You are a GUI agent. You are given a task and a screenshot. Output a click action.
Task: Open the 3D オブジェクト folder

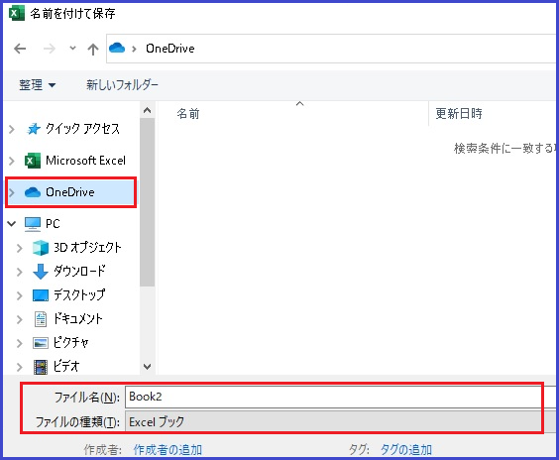pyautogui.click(x=87, y=248)
